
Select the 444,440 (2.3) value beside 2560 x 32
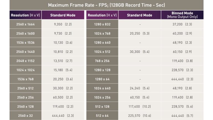point(63,116)
